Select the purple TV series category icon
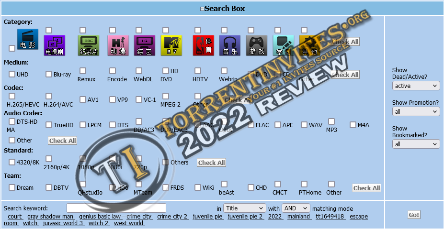The width and height of the screenshot is (444, 229). [x=54, y=45]
